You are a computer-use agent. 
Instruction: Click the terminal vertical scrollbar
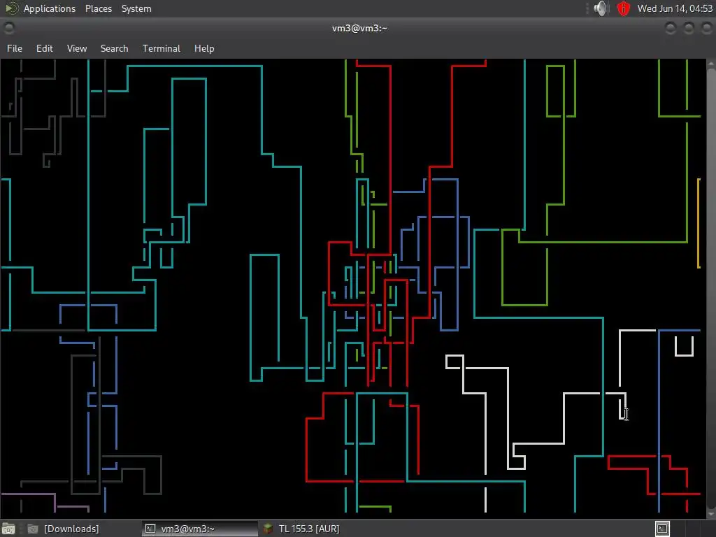(711, 288)
